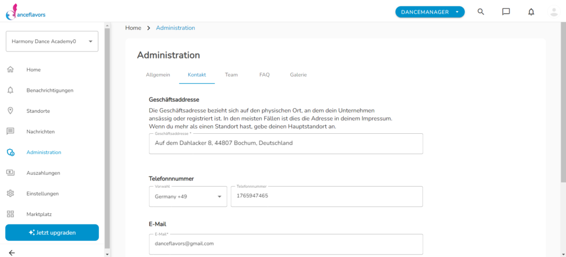Open the user profile avatar
Viewport: 566px width, 257px height.
[554, 12]
